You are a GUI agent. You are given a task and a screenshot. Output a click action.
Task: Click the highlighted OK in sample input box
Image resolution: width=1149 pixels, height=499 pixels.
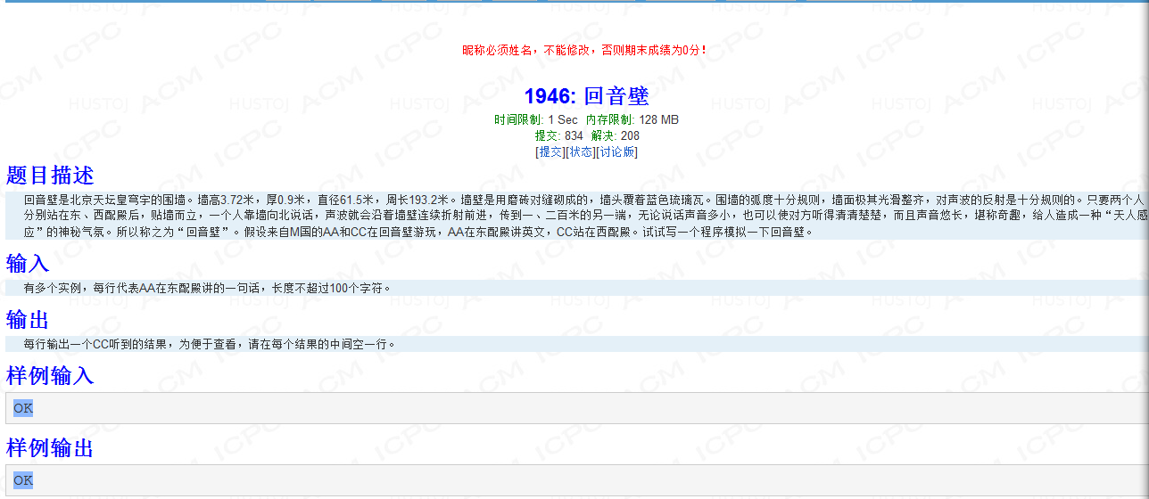[x=23, y=408]
